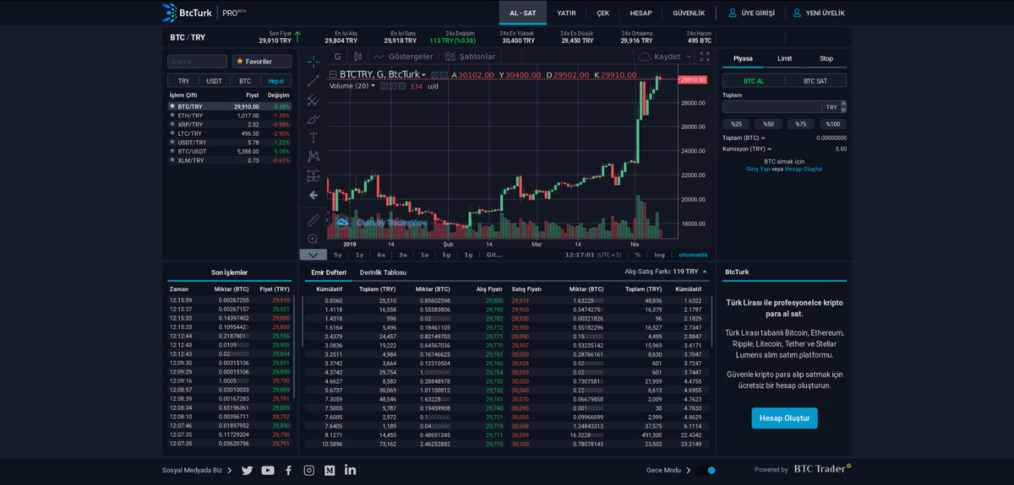
Task: Select the %25 amount button
Action: [x=736, y=124]
